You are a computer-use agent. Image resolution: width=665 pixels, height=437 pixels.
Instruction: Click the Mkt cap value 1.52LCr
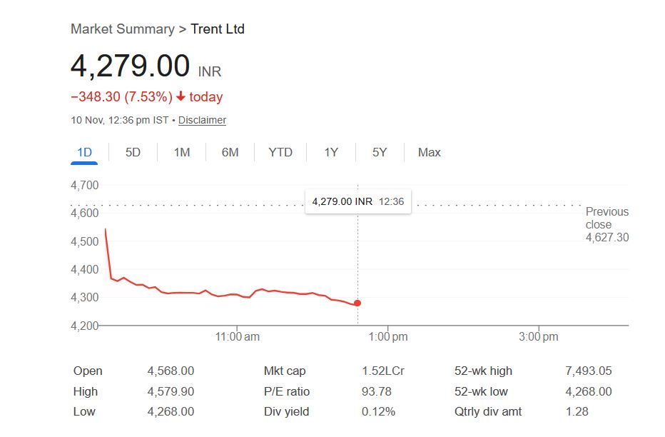[383, 371]
